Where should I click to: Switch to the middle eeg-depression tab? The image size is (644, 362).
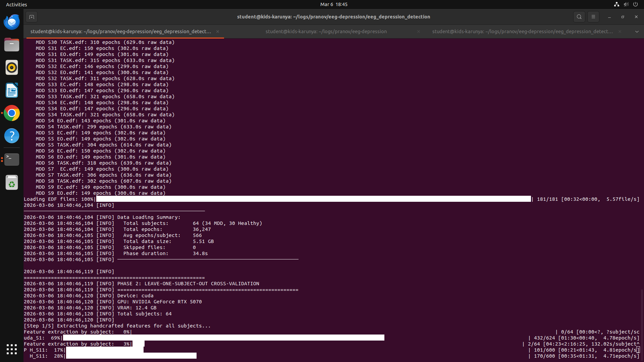326,32
